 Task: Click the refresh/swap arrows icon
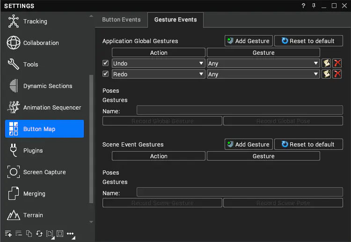point(39,234)
